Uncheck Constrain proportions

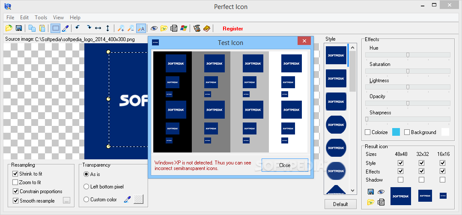pos(15,191)
